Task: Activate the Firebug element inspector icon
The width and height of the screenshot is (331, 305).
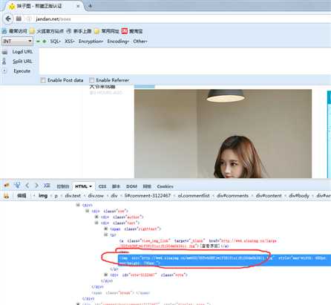Action: [17, 186]
